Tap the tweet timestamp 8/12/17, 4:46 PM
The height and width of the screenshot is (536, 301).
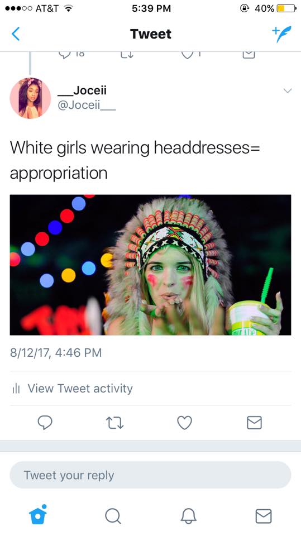pyautogui.click(x=56, y=352)
